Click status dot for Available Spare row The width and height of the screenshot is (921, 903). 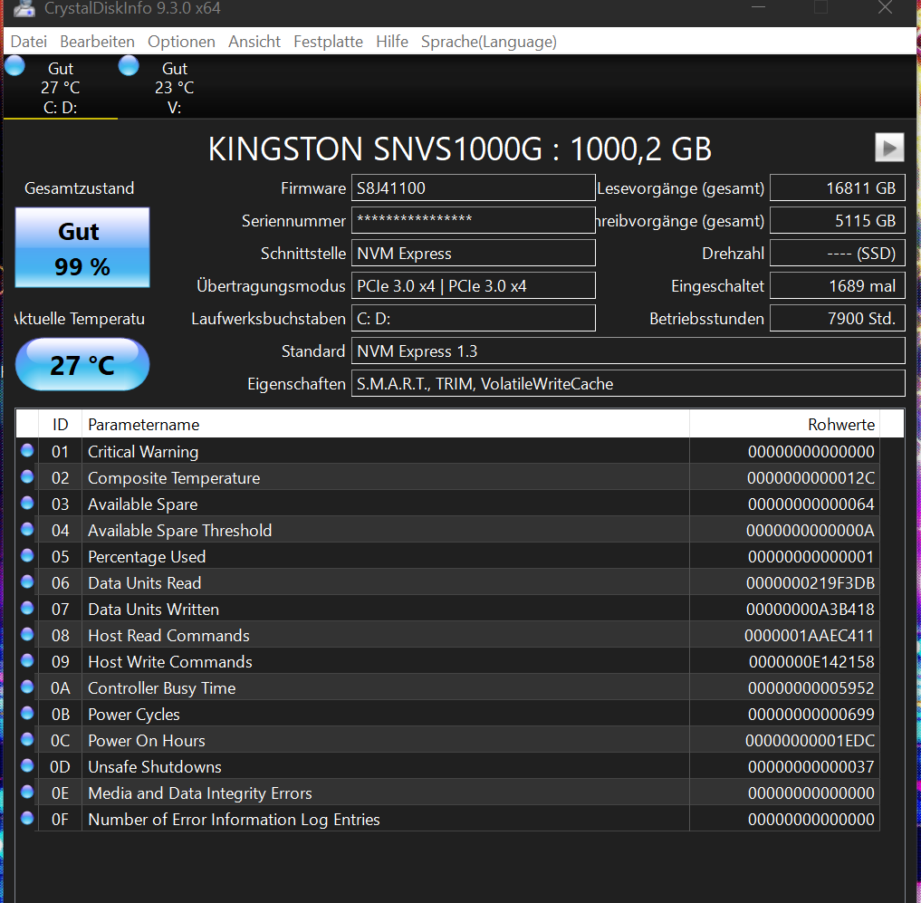coord(27,503)
